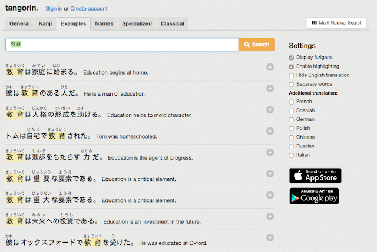Click the plus icon for "Education is the agent of progress"
This screenshot has width=377, height=252.
pyautogui.click(x=270, y=153)
